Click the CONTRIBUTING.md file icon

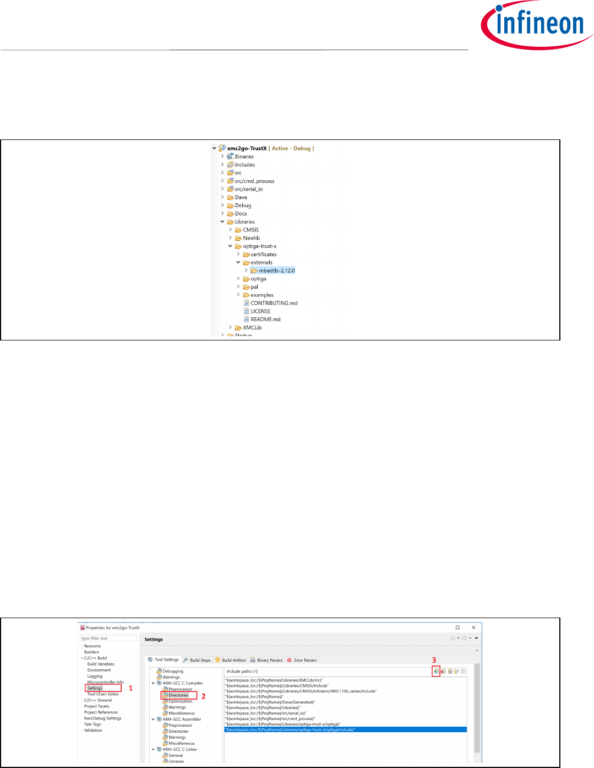click(247, 303)
